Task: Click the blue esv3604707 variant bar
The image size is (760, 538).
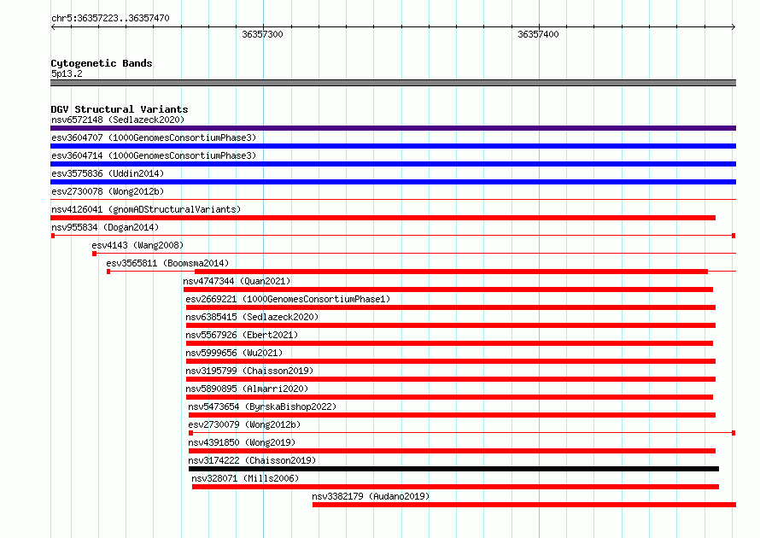Action: pos(393,146)
